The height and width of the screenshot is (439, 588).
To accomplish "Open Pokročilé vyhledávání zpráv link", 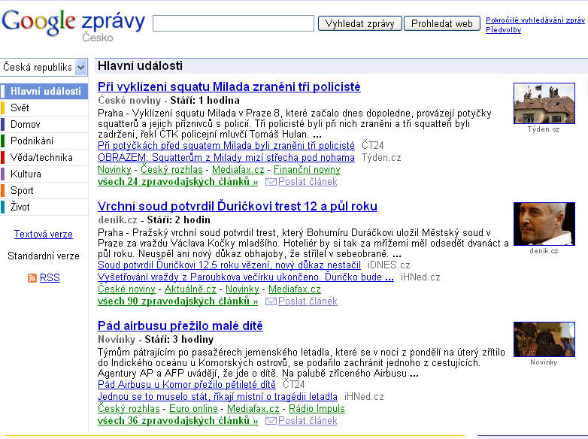I will [535, 20].
